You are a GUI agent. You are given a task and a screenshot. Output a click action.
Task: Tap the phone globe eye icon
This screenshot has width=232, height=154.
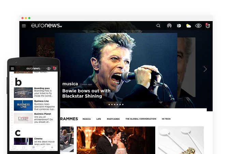(49, 69)
